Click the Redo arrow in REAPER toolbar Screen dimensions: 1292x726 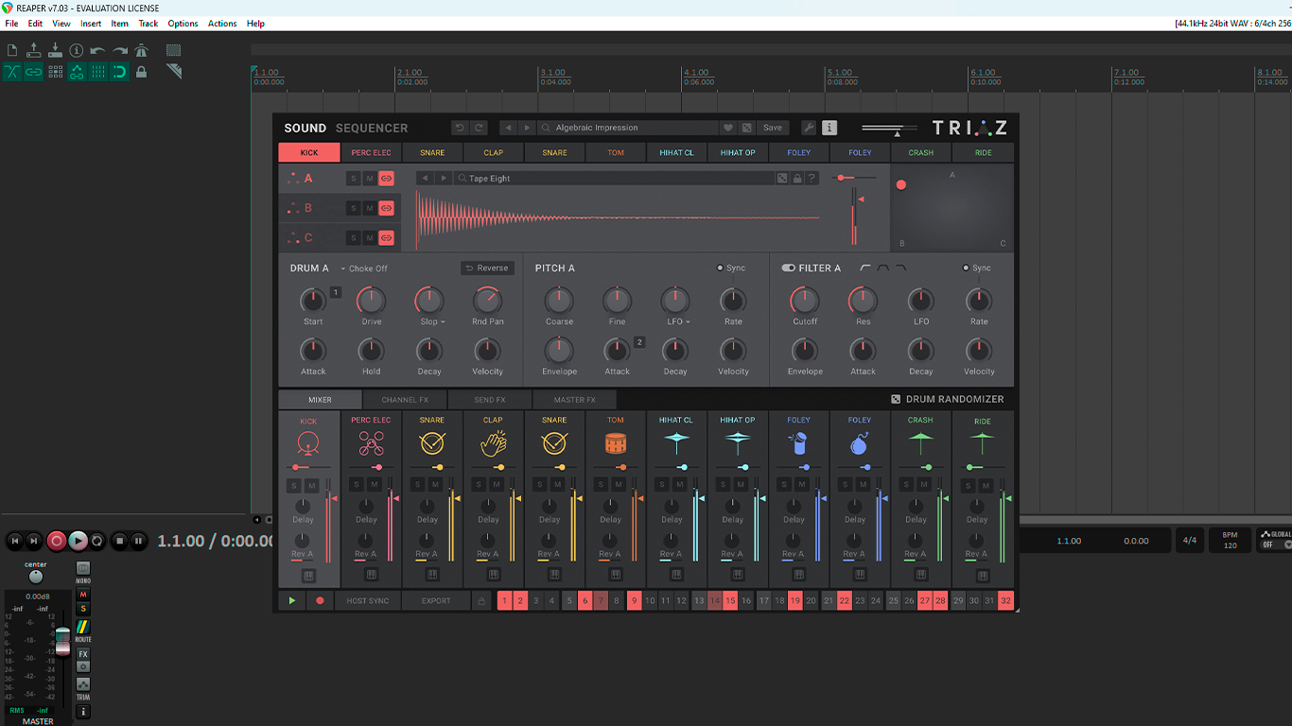[120, 51]
